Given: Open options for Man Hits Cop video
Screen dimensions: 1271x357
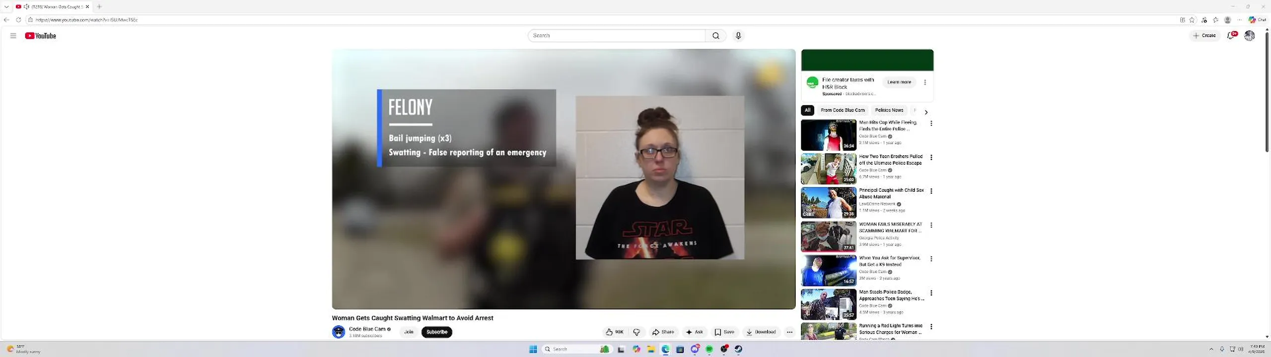Looking at the screenshot, I should [931, 123].
